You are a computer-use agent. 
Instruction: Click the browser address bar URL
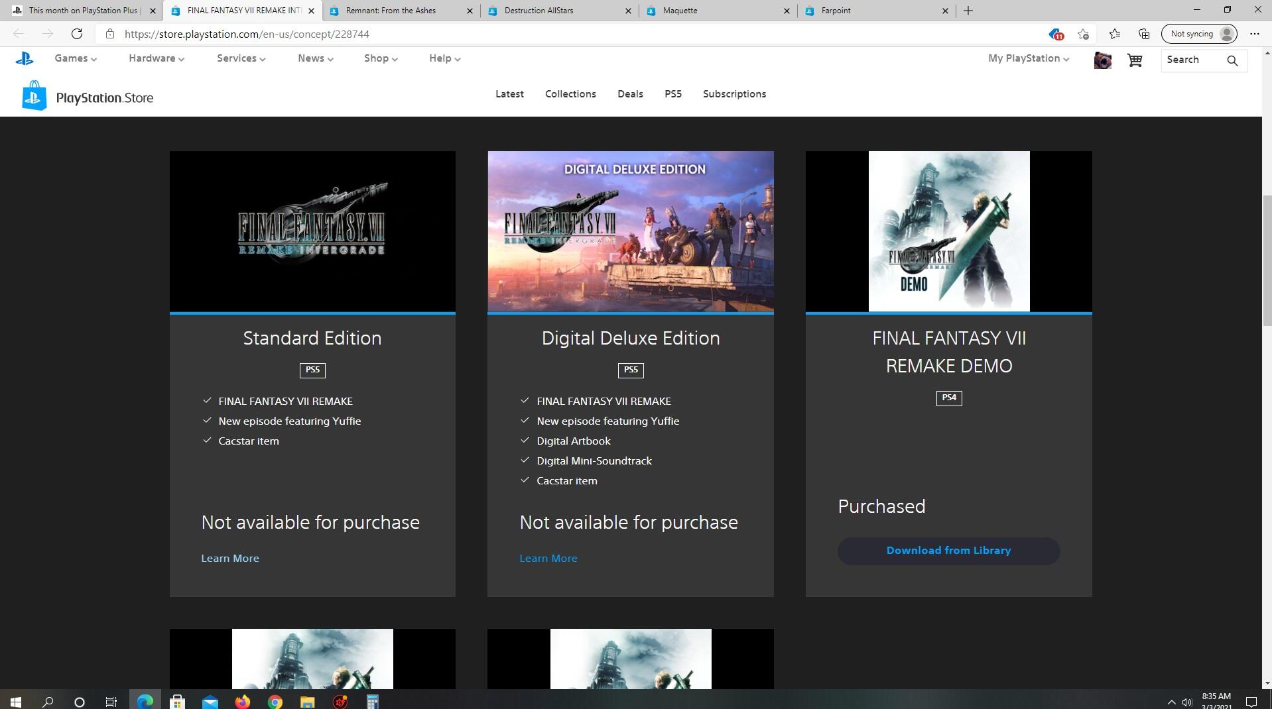click(247, 34)
